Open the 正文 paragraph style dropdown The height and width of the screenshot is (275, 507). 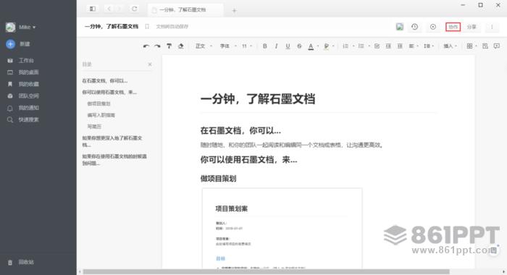[204, 46]
